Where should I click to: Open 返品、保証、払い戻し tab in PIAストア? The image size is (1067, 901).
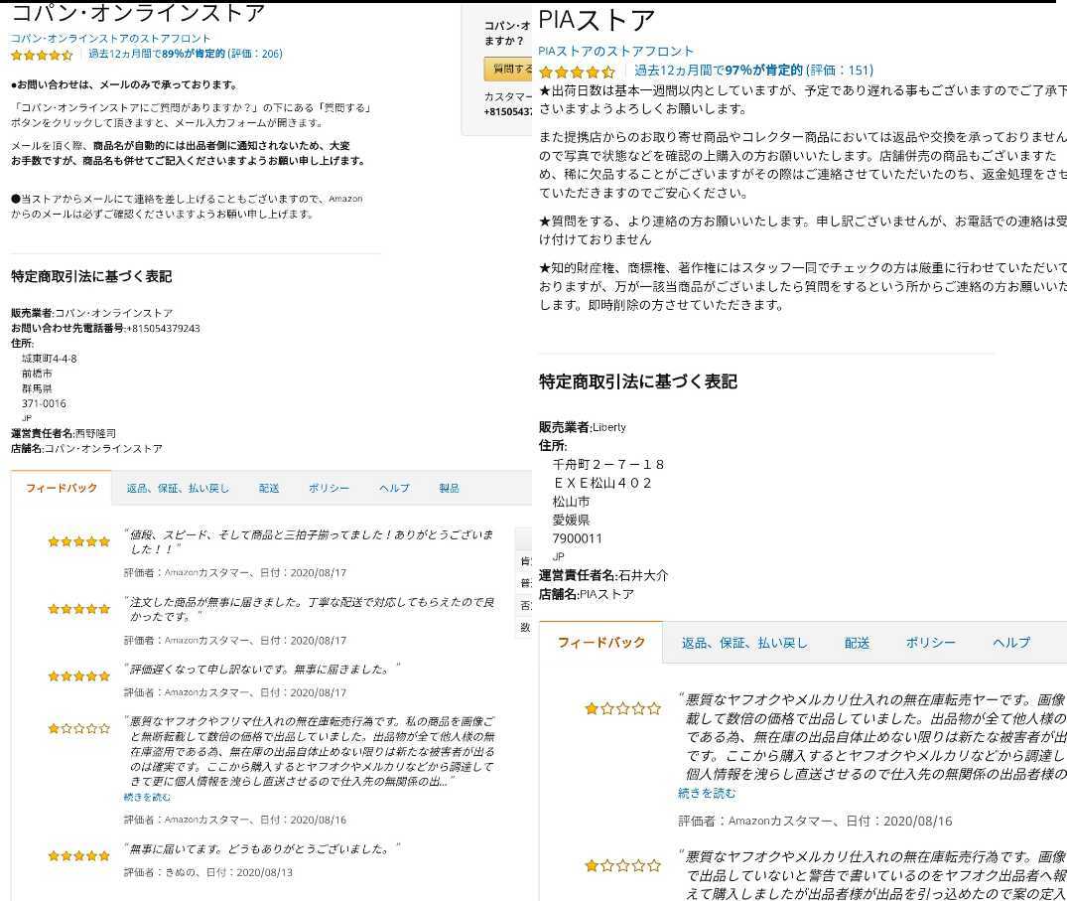(744, 643)
